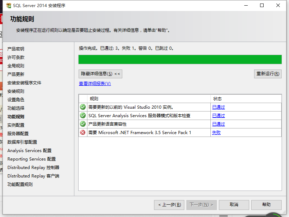This screenshot has height=217, width=289.
Task: Click 已通过 link for 产品更新语言兼容性 rule
Action: (219, 124)
